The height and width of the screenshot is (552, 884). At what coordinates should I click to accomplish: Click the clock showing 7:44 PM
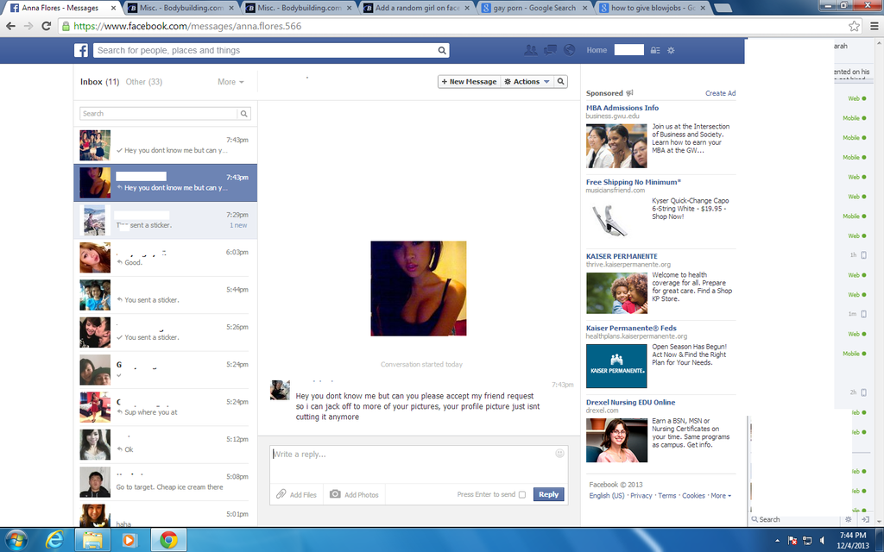point(852,535)
